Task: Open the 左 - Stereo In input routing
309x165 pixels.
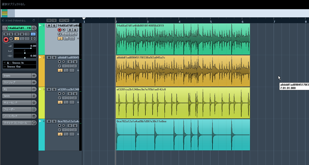Action: (x=19, y=63)
